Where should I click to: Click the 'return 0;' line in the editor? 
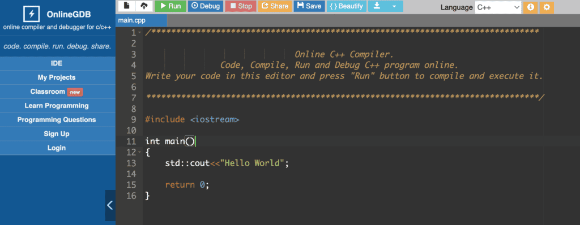187,184
